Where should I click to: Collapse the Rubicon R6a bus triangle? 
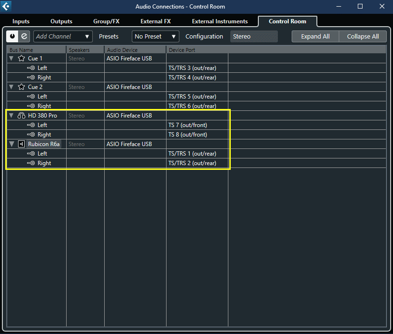[11, 144]
